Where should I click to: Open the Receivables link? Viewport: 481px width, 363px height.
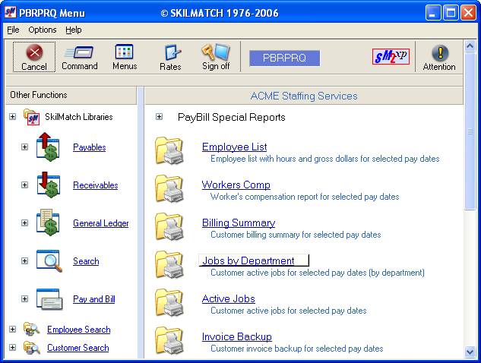(96, 185)
